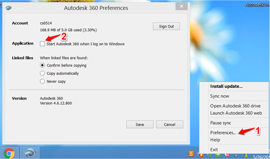Select Never copy option
Image resolution: width=270 pixels, height=159 pixels.
(x=42, y=81)
